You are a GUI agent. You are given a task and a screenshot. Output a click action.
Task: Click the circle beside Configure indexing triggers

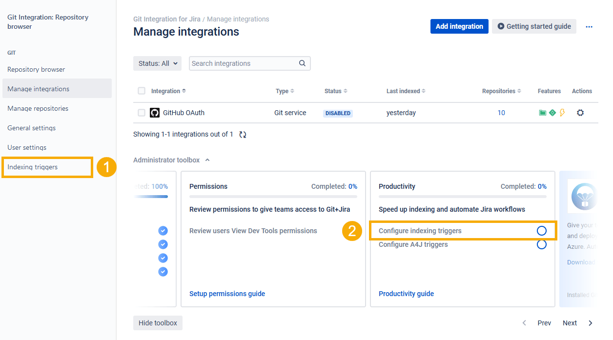[x=541, y=231]
